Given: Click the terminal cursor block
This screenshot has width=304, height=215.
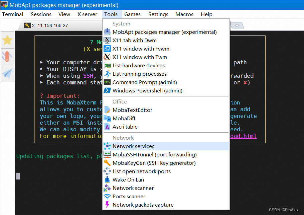Looking at the screenshot, I should pyautogui.click(x=18, y=176).
